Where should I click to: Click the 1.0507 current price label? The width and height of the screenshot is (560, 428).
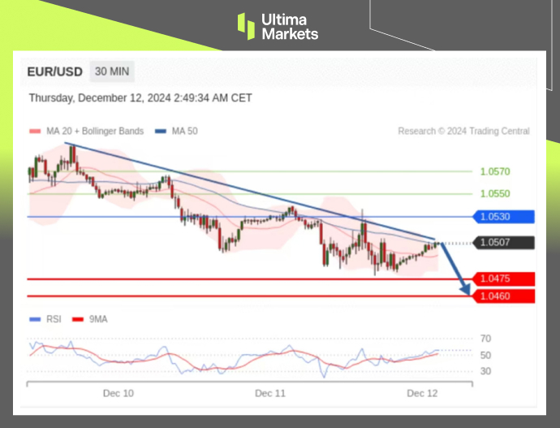coord(502,242)
